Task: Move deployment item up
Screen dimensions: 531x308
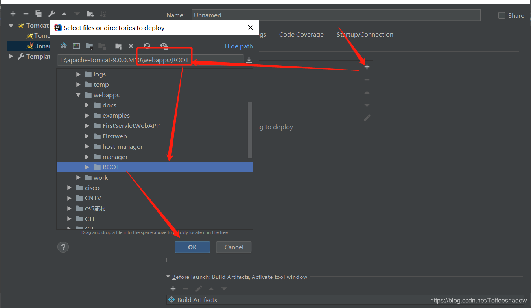Action: point(367,93)
